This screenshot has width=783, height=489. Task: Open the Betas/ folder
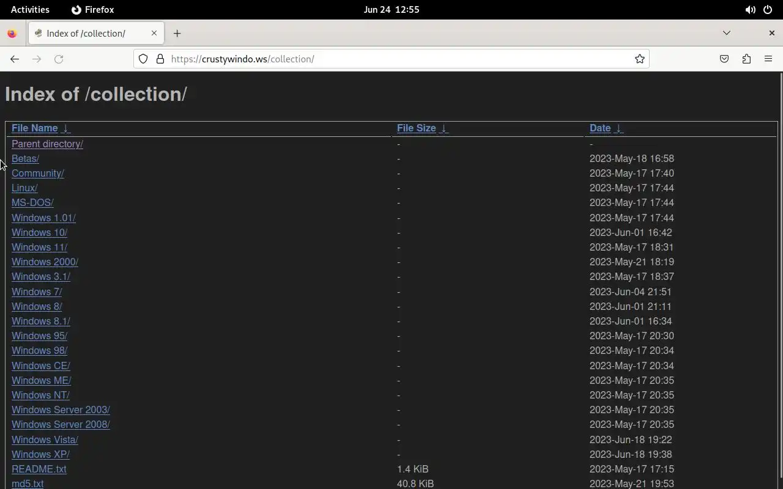(x=25, y=158)
